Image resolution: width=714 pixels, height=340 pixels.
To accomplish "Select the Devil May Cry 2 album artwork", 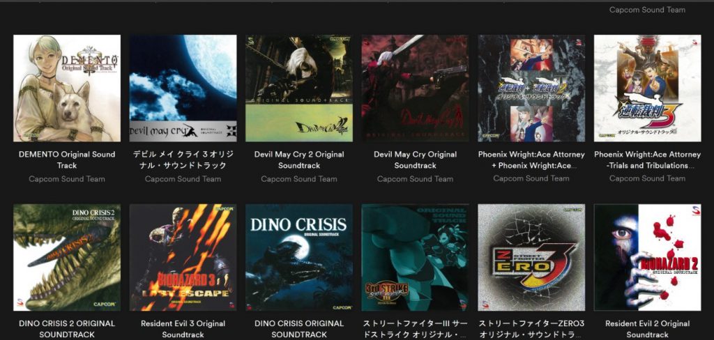I will pyautogui.click(x=299, y=88).
